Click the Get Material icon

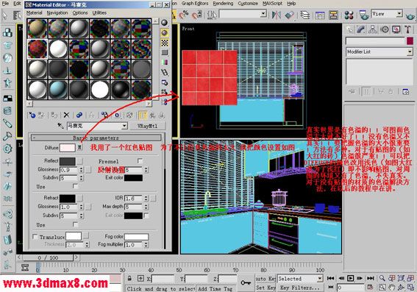coord(32,115)
